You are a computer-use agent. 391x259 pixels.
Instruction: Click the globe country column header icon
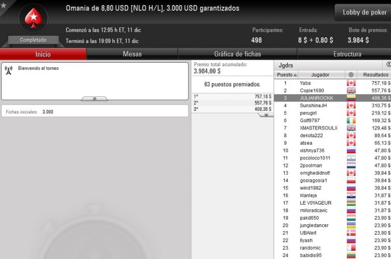click(351, 75)
